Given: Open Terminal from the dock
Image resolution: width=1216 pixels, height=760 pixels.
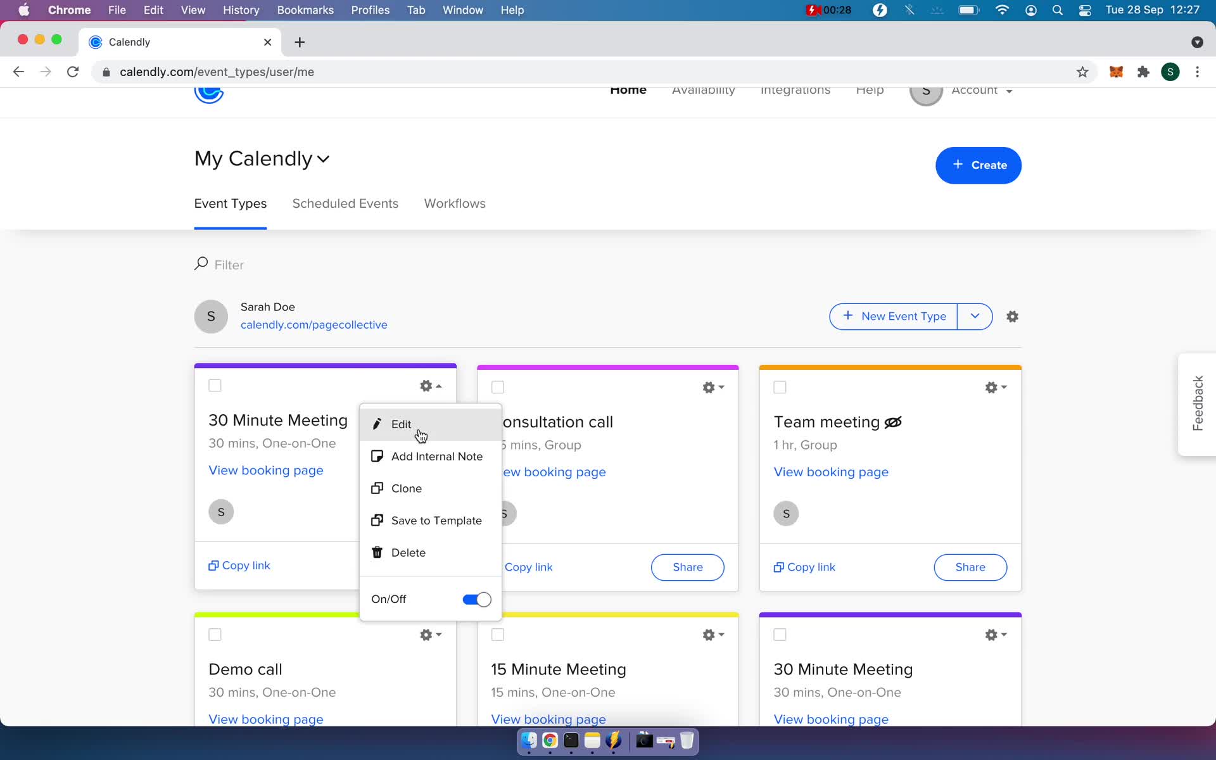Looking at the screenshot, I should [571, 740].
